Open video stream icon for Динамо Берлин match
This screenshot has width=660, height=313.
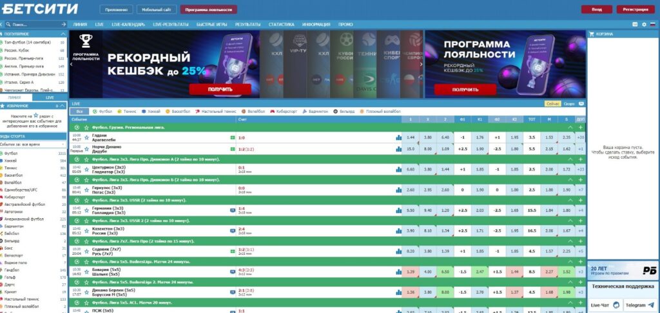point(232,292)
